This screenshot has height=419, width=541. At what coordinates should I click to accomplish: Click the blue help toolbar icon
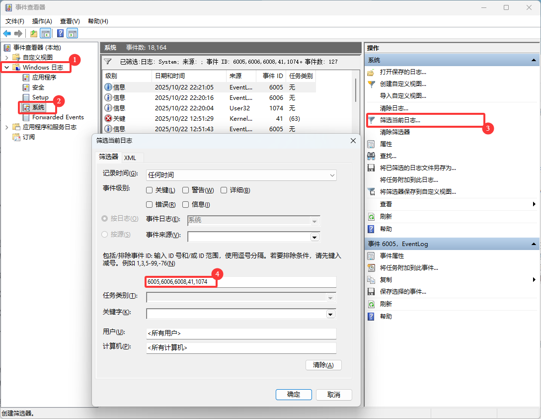(60, 33)
